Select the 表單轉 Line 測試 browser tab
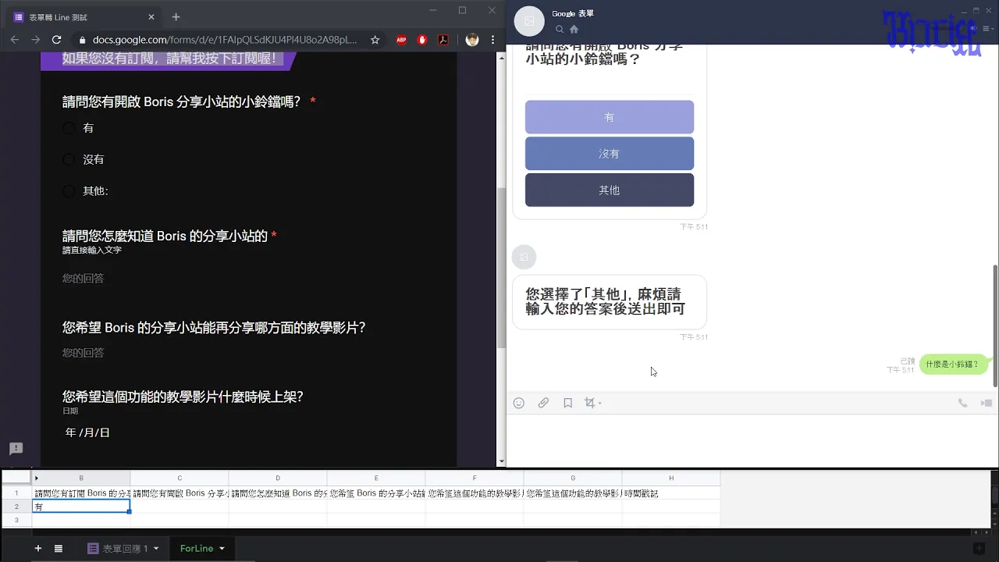 point(84,16)
